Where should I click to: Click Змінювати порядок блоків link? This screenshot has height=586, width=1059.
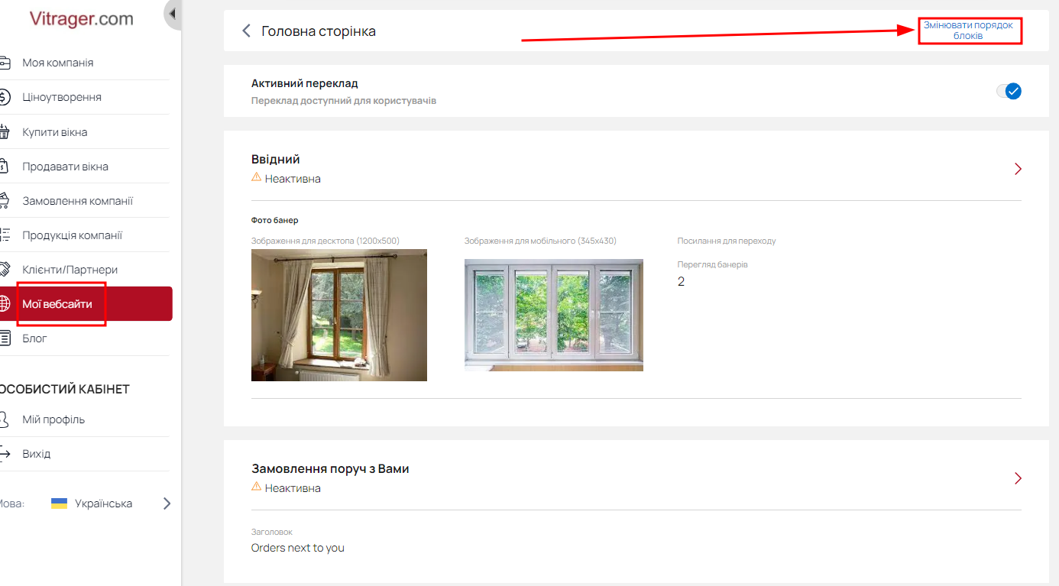[968, 31]
